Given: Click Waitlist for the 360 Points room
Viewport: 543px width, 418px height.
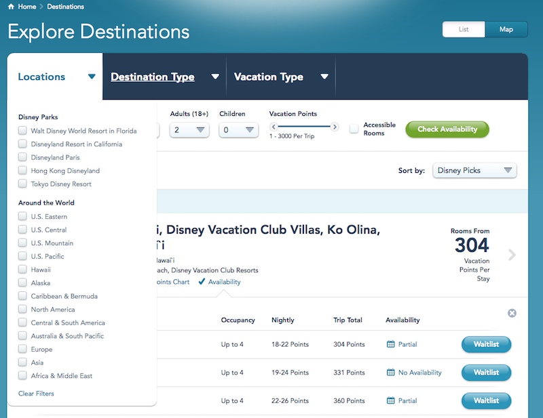Looking at the screenshot, I should (486, 400).
